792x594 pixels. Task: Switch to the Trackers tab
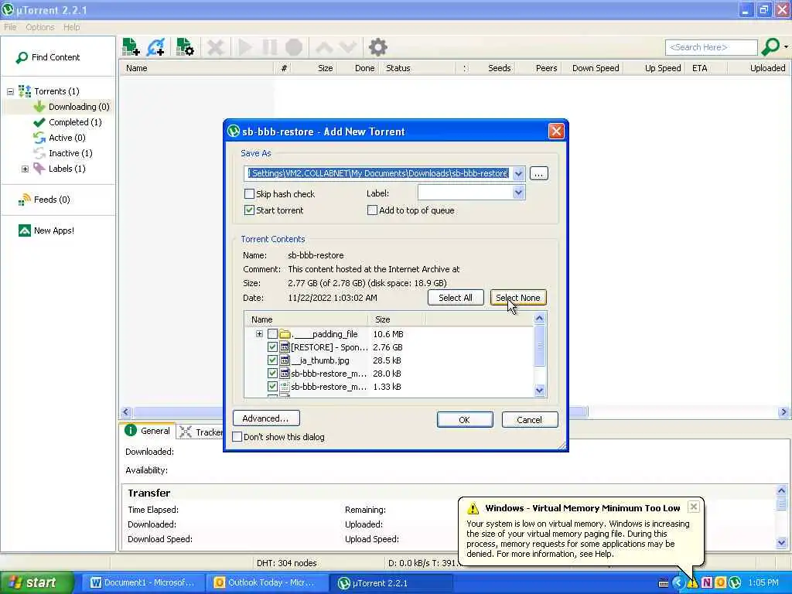pyautogui.click(x=201, y=432)
